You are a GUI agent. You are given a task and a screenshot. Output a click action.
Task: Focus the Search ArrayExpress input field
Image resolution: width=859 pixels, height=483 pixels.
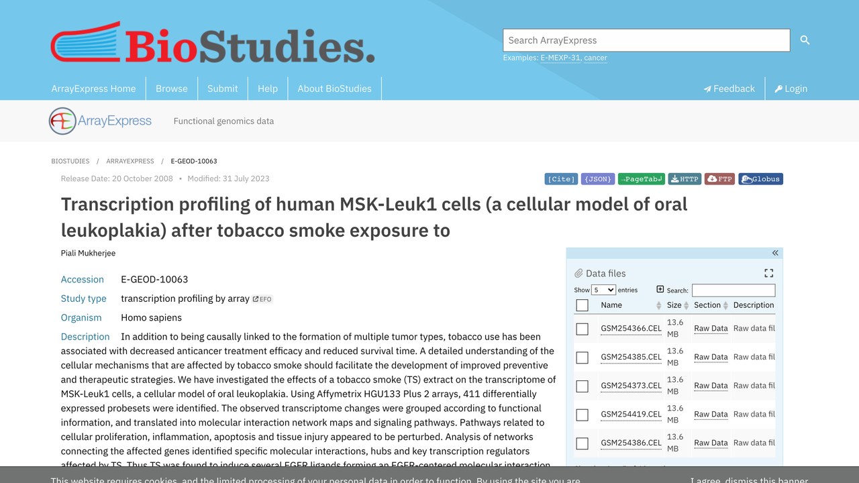(x=646, y=40)
